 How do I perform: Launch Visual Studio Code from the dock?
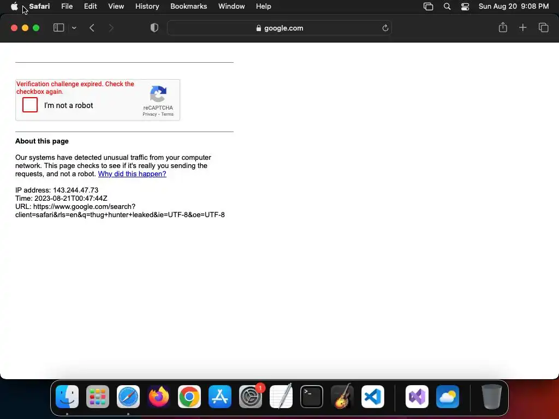click(x=373, y=397)
